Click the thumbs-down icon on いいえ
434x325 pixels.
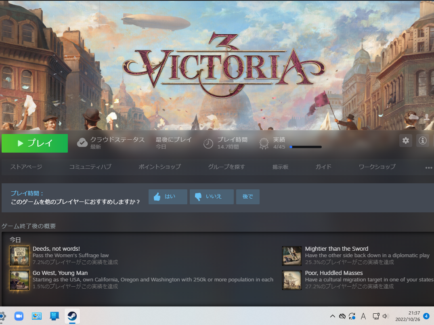[199, 197]
